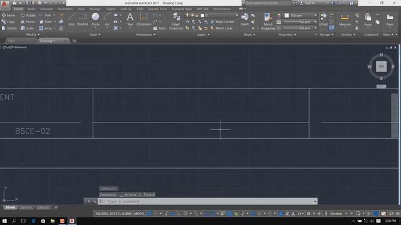Click the Help question mark icon

(x=352, y=3)
